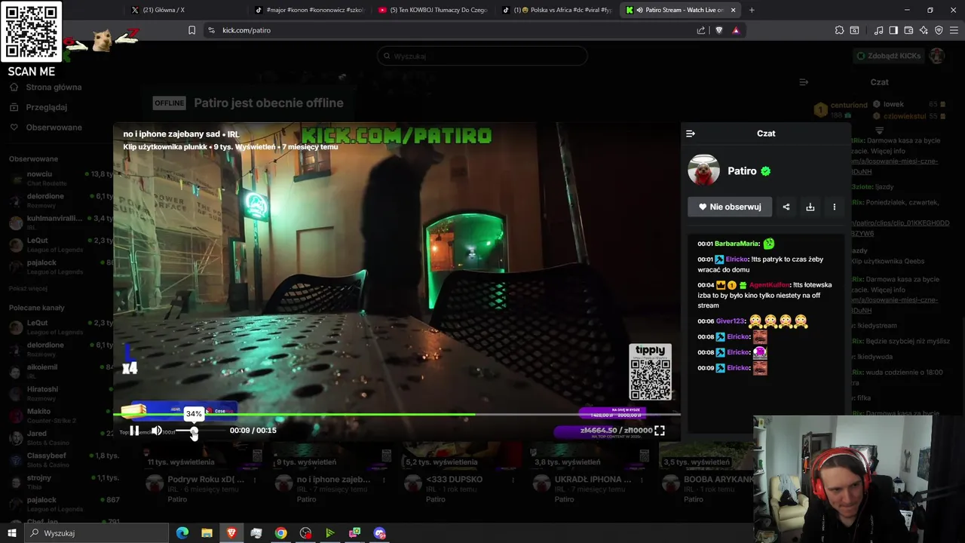Seek along the green clip progress bar

point(397,414)
